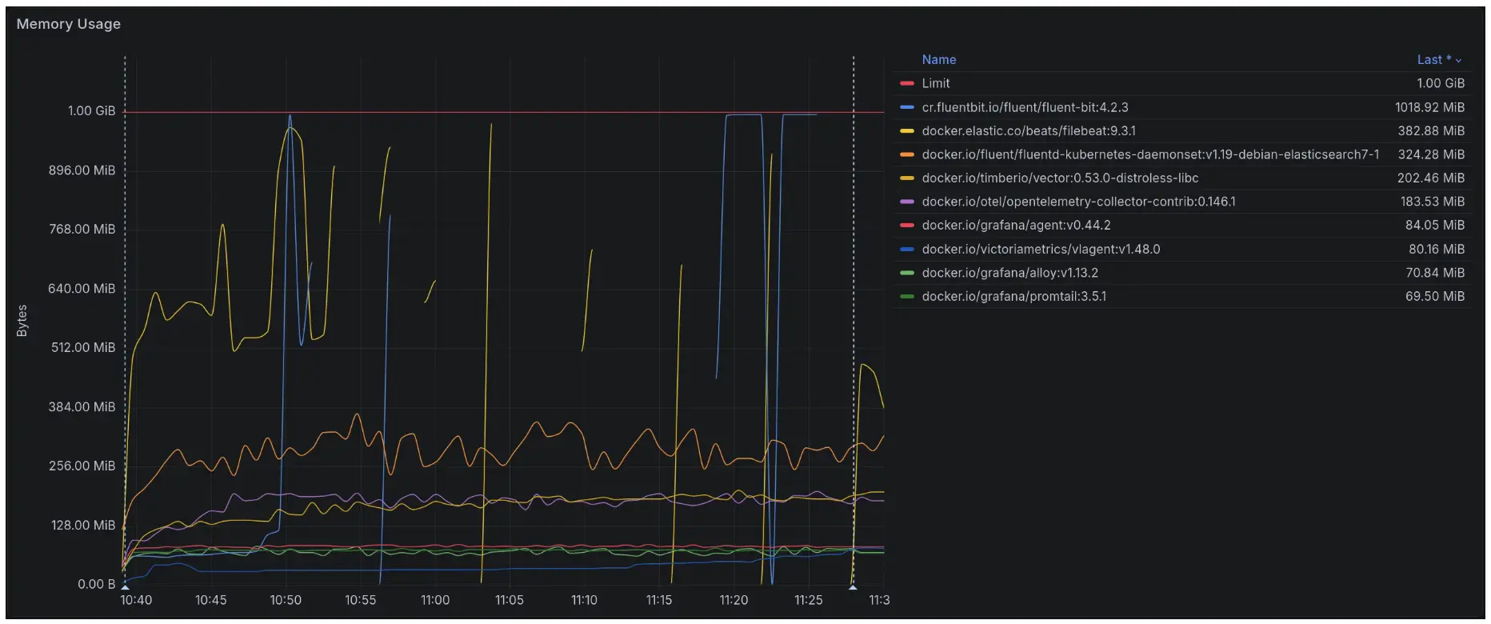Viewport: 1491px width, 624px height.
Task: Open the Memory Usage panel title menu
Action: 69,24
